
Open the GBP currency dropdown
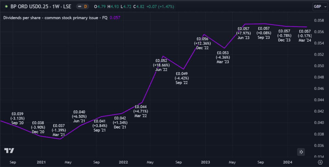[319, 7]
